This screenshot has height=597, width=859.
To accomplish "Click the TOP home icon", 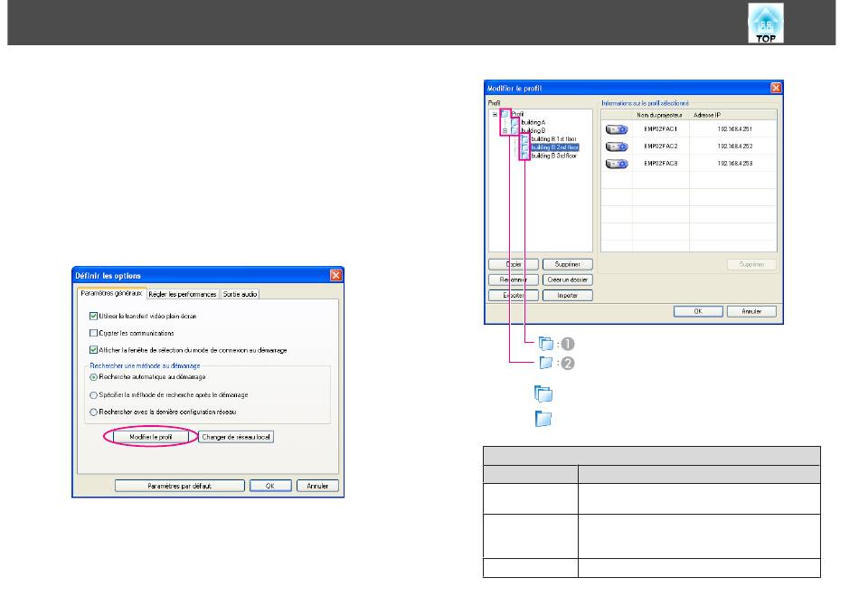I will [765, 23].
